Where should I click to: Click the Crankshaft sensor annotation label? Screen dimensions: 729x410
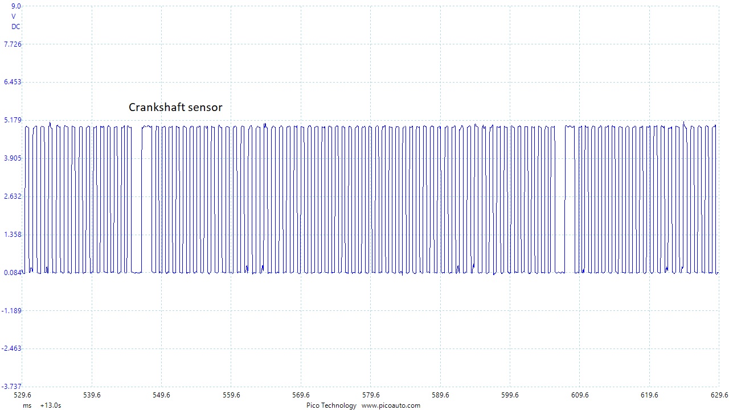click(175, 107)
